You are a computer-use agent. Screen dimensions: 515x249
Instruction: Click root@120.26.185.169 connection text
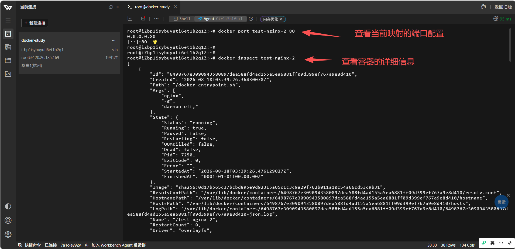click(x=40, y=58)
